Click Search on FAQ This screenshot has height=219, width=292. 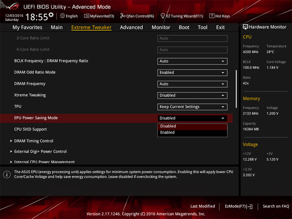coord(276,206)
